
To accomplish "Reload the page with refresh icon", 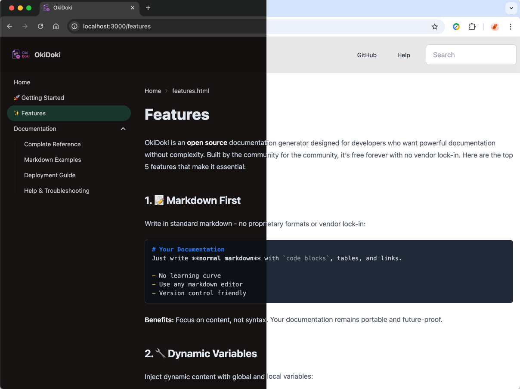I will [x=40, y=26].
